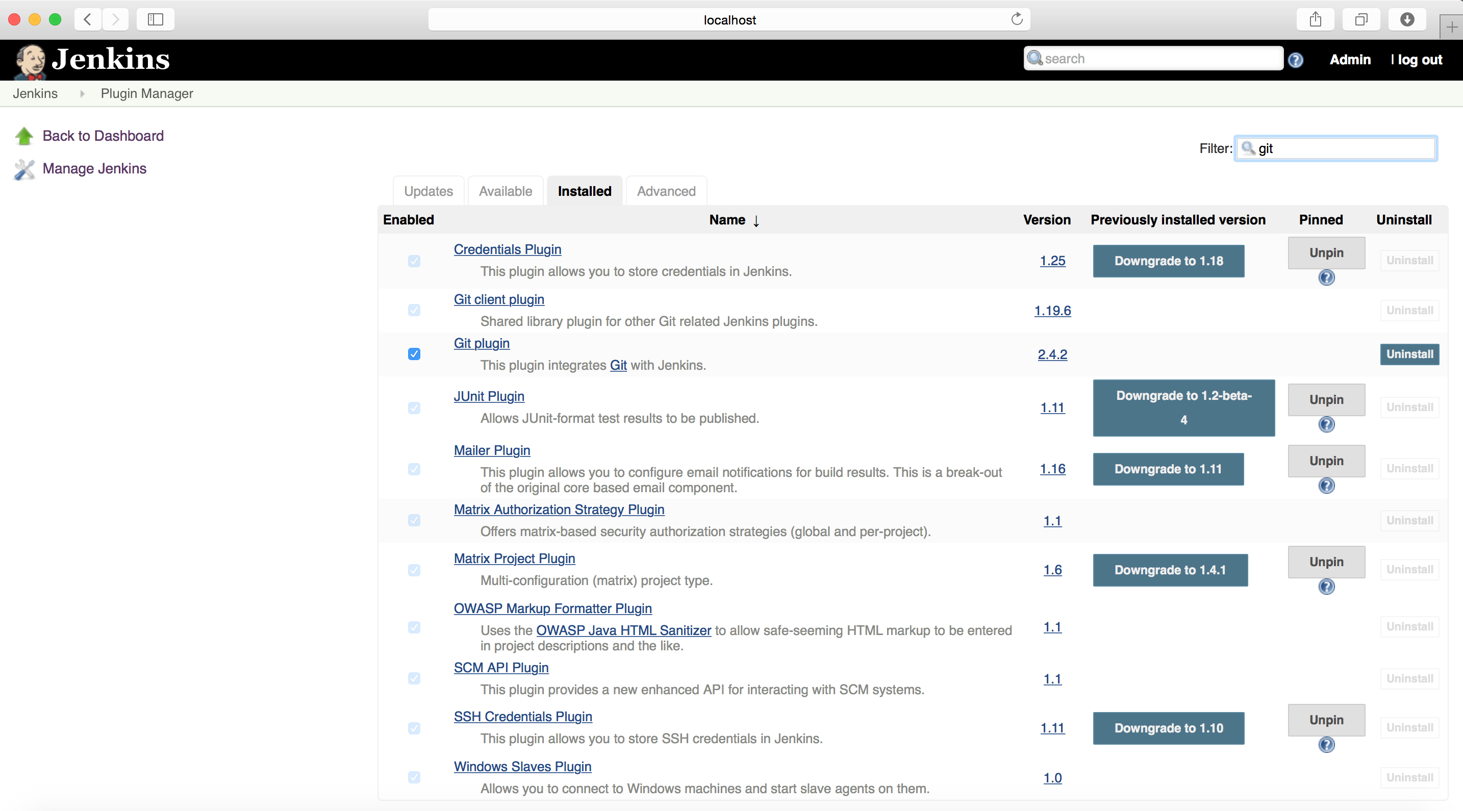Open the Git link in plugin description
The height and width of the screenshot is (811, 1463).
click(618, 365)
